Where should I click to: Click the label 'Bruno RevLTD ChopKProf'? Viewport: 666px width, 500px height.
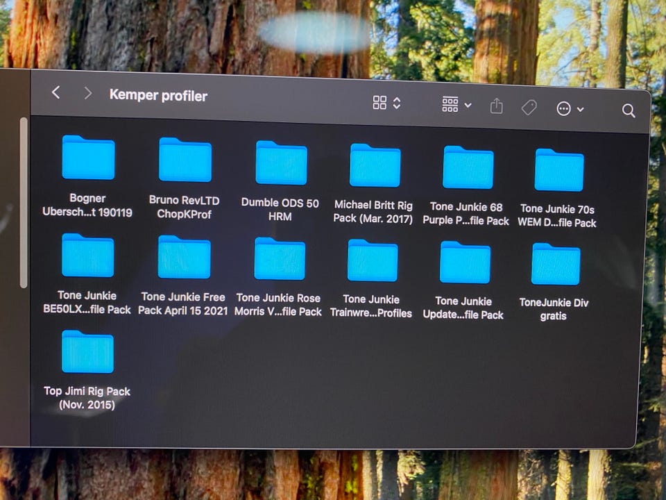pos(185,207)
